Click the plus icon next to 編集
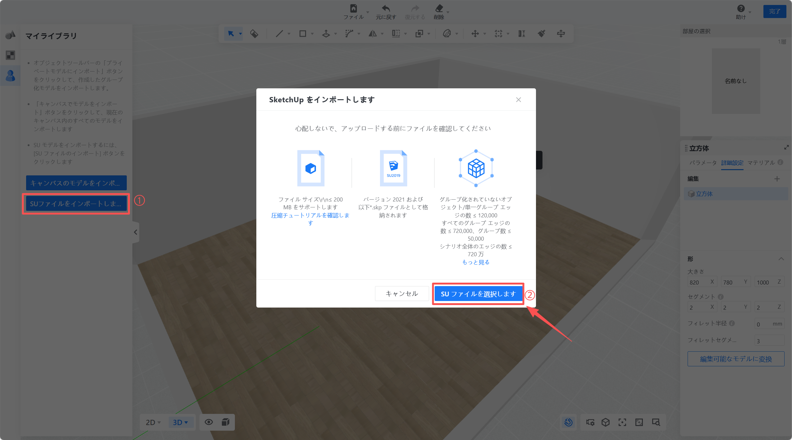Screen dimensions: 792x440 [777, 179]
